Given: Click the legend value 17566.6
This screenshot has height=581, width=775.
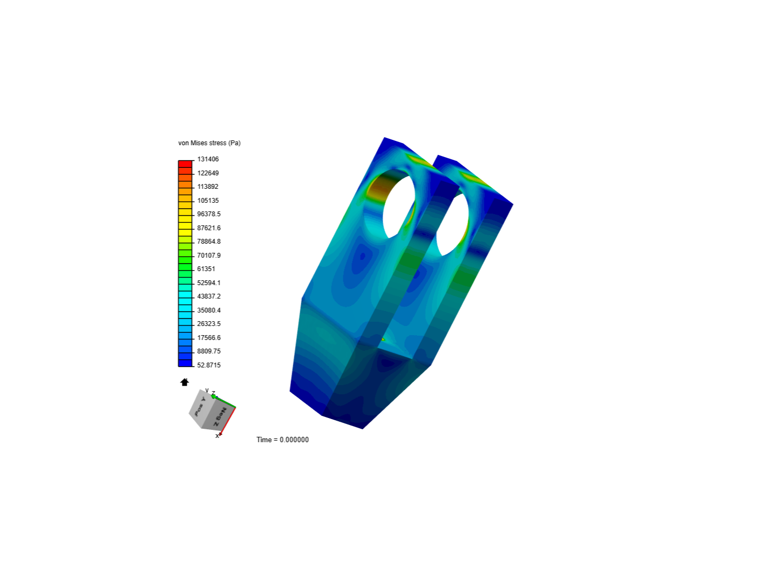Looking at the screenshot, I should tap(209, 338).
